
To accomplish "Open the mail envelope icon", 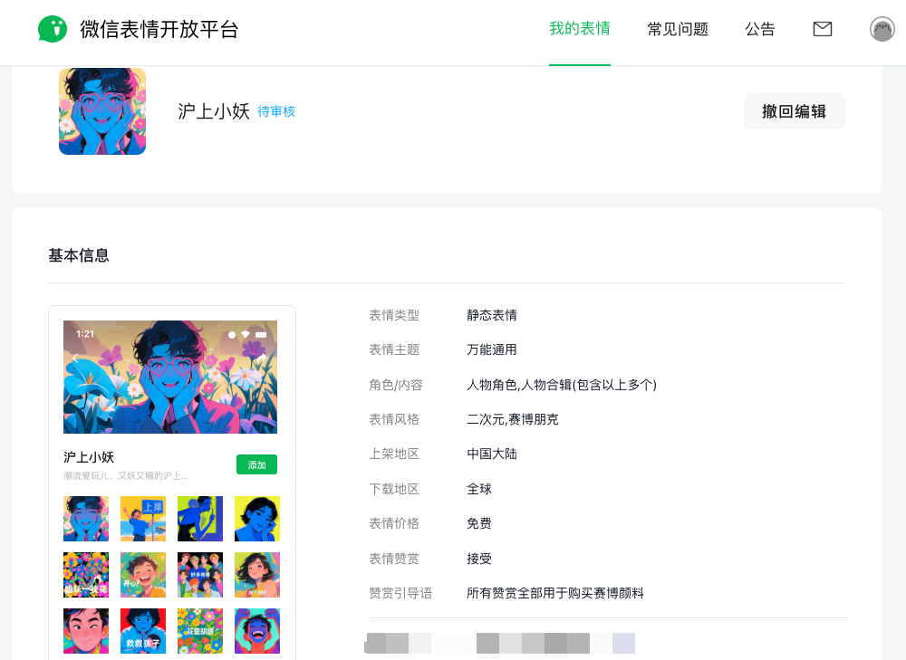I will (823, 29).
